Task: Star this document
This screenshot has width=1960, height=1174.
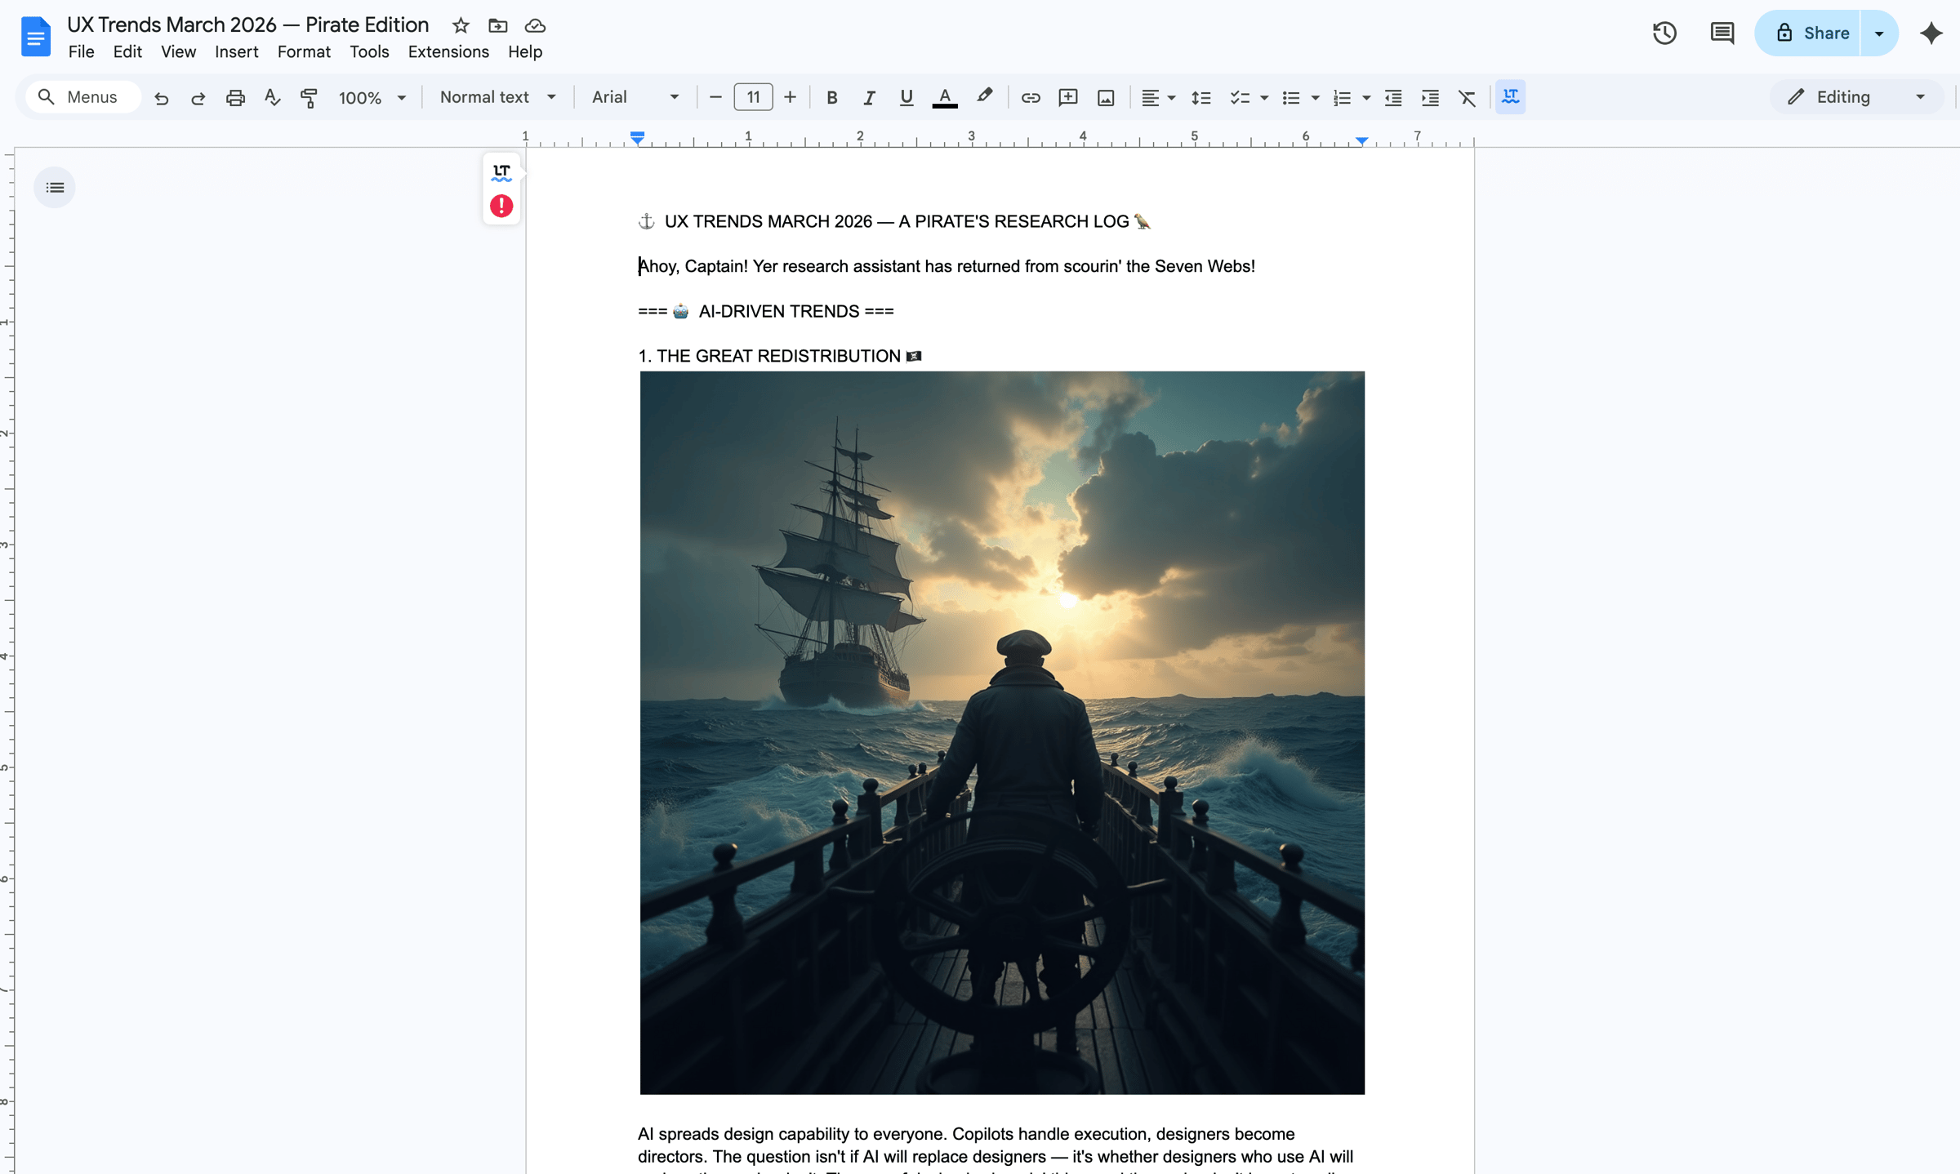Action: pyautogui.click(x=461, y=25)
